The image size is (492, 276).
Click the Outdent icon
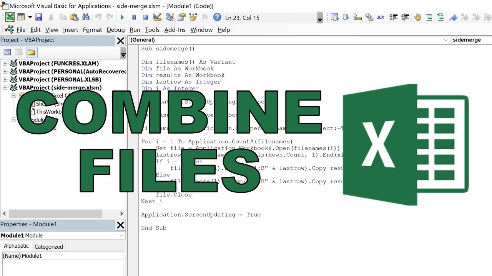coord(405,17)
